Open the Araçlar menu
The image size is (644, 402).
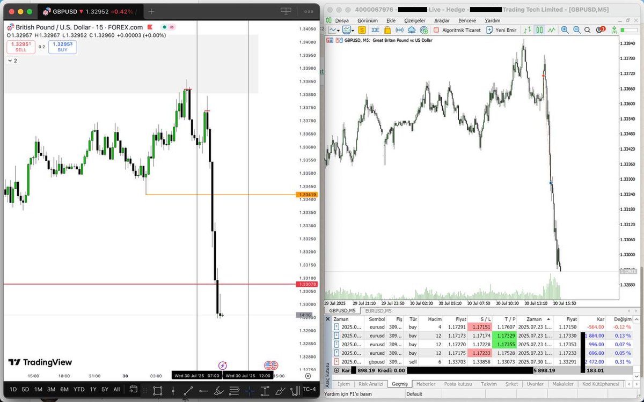(x=442, y=20)
